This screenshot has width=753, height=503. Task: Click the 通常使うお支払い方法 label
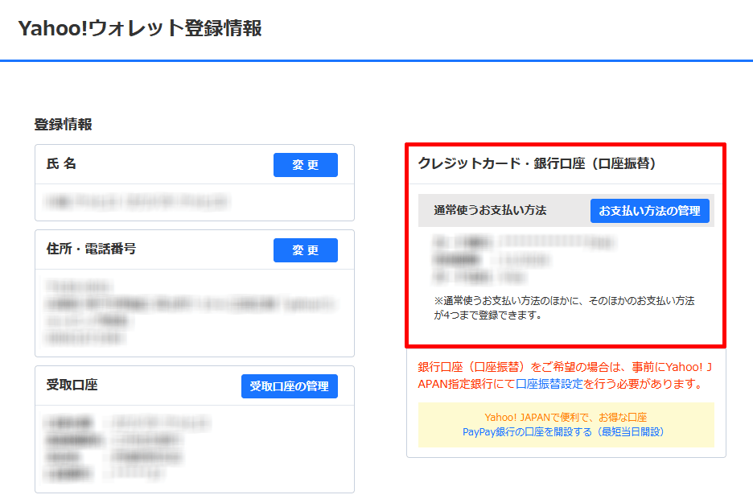[x=490, y=211]
